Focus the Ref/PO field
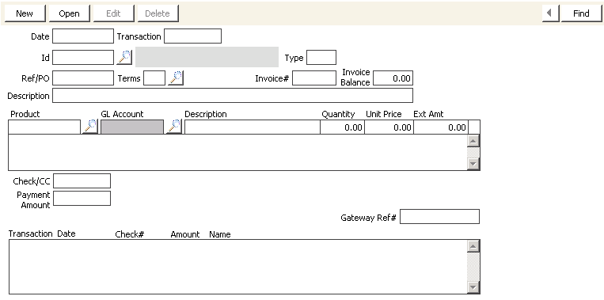This screenshot has width=604, height=300. (x=83, y=78)
